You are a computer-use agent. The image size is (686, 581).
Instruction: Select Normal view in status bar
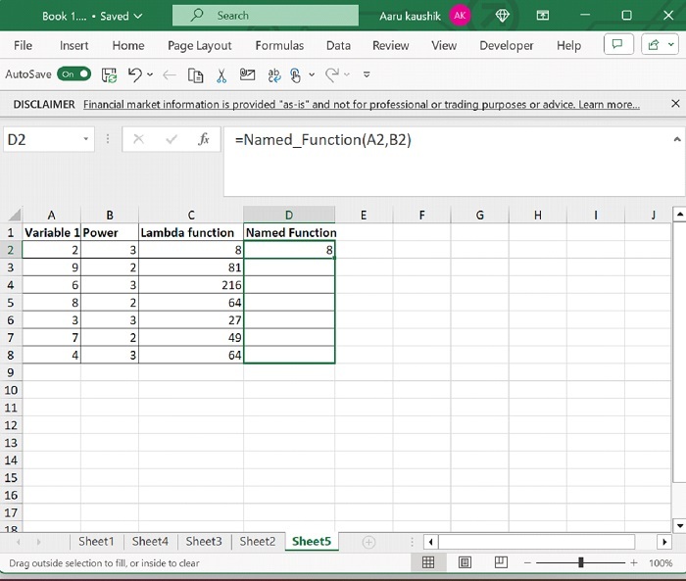(428, 562)
